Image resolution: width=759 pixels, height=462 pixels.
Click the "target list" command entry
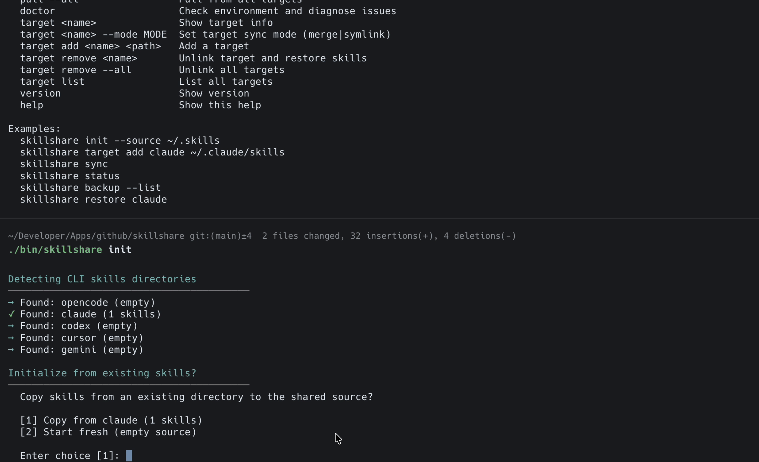(52, 82)
